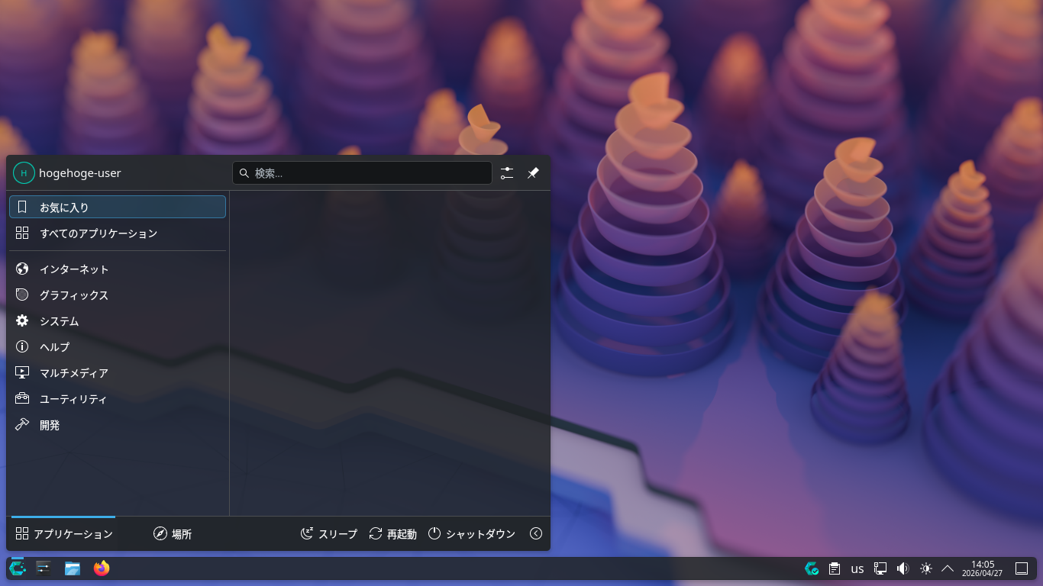Expand hidden system tray icons
This screenshot has width=1043, height=586.
tap(947, 568)
